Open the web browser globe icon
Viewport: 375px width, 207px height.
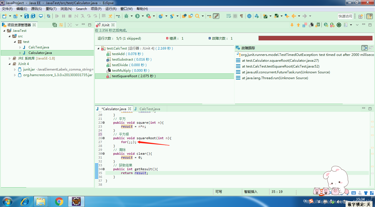coord(249,16)
